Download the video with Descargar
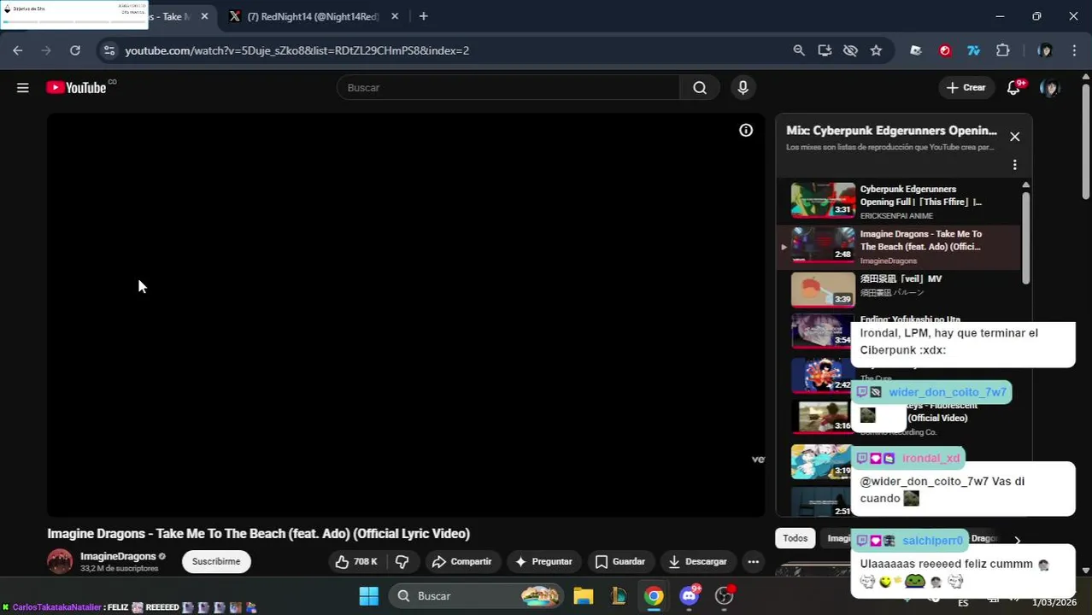The image size is (1092, 615). coord(697,561)
